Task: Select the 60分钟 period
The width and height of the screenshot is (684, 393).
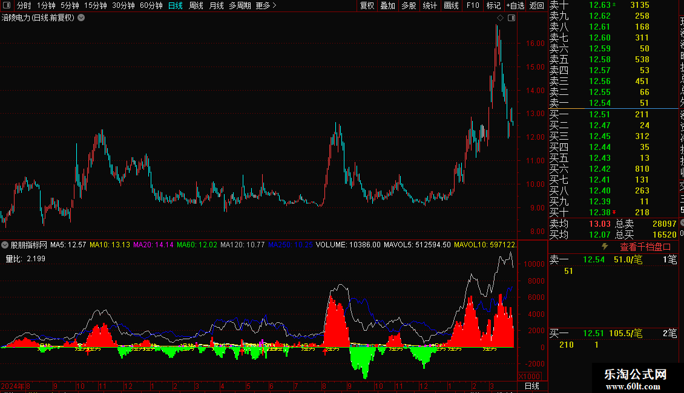Action: click(151, 5)
